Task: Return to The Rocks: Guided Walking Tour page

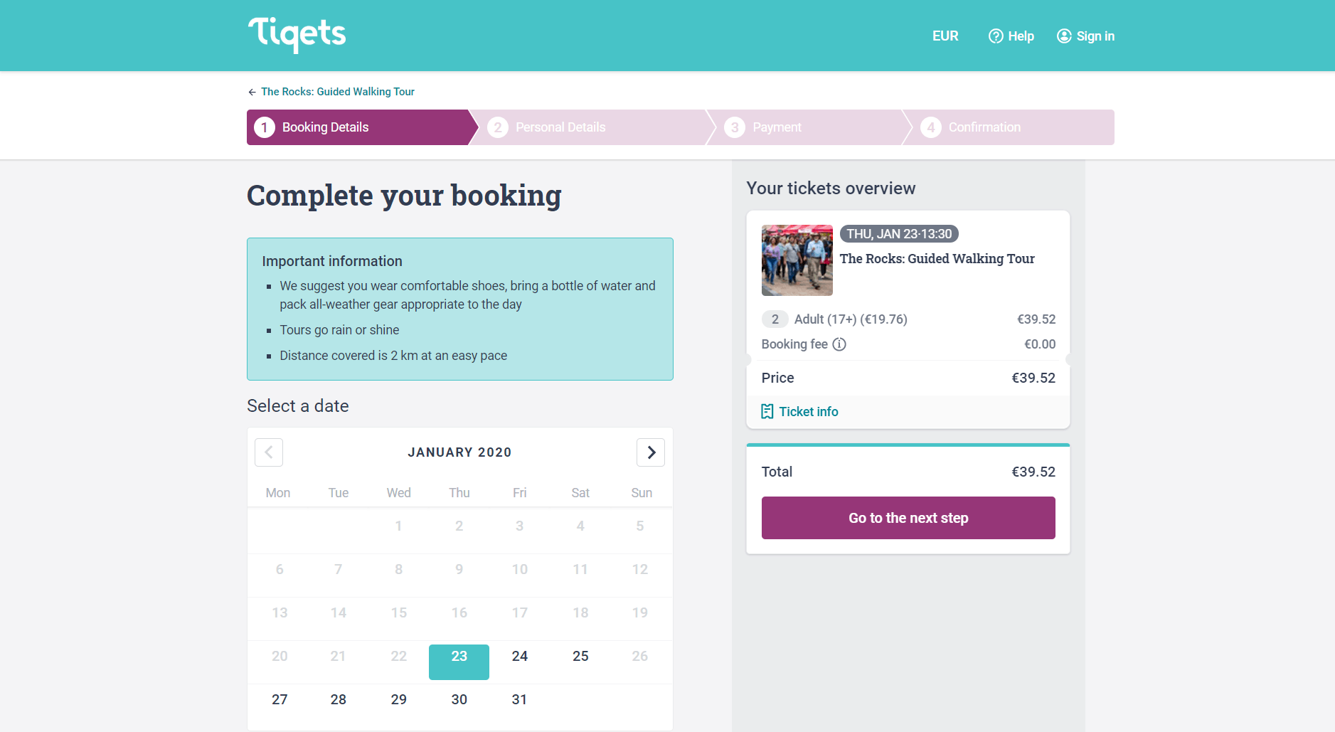Action: (x=338, y=92)
